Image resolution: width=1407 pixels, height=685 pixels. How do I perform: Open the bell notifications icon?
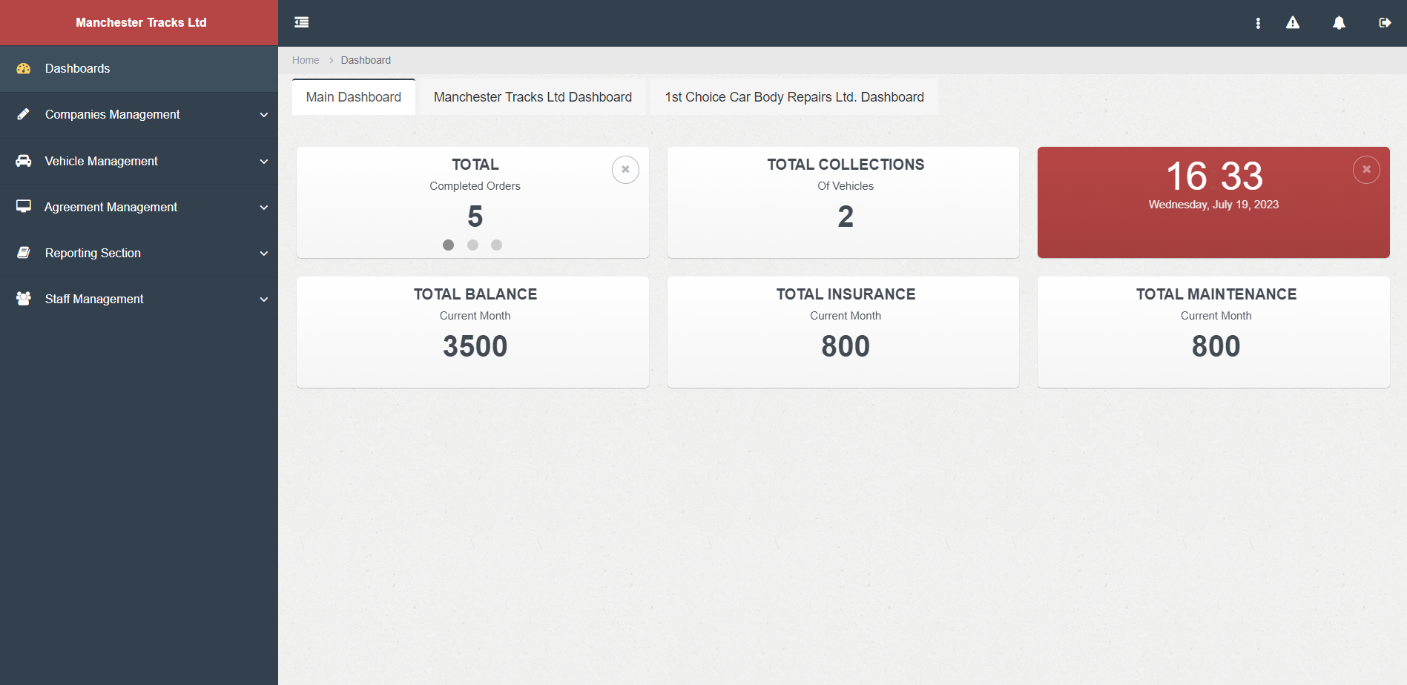[x=1339, y=23]
